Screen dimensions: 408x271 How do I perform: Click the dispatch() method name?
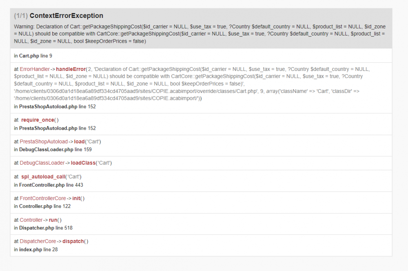73,241
